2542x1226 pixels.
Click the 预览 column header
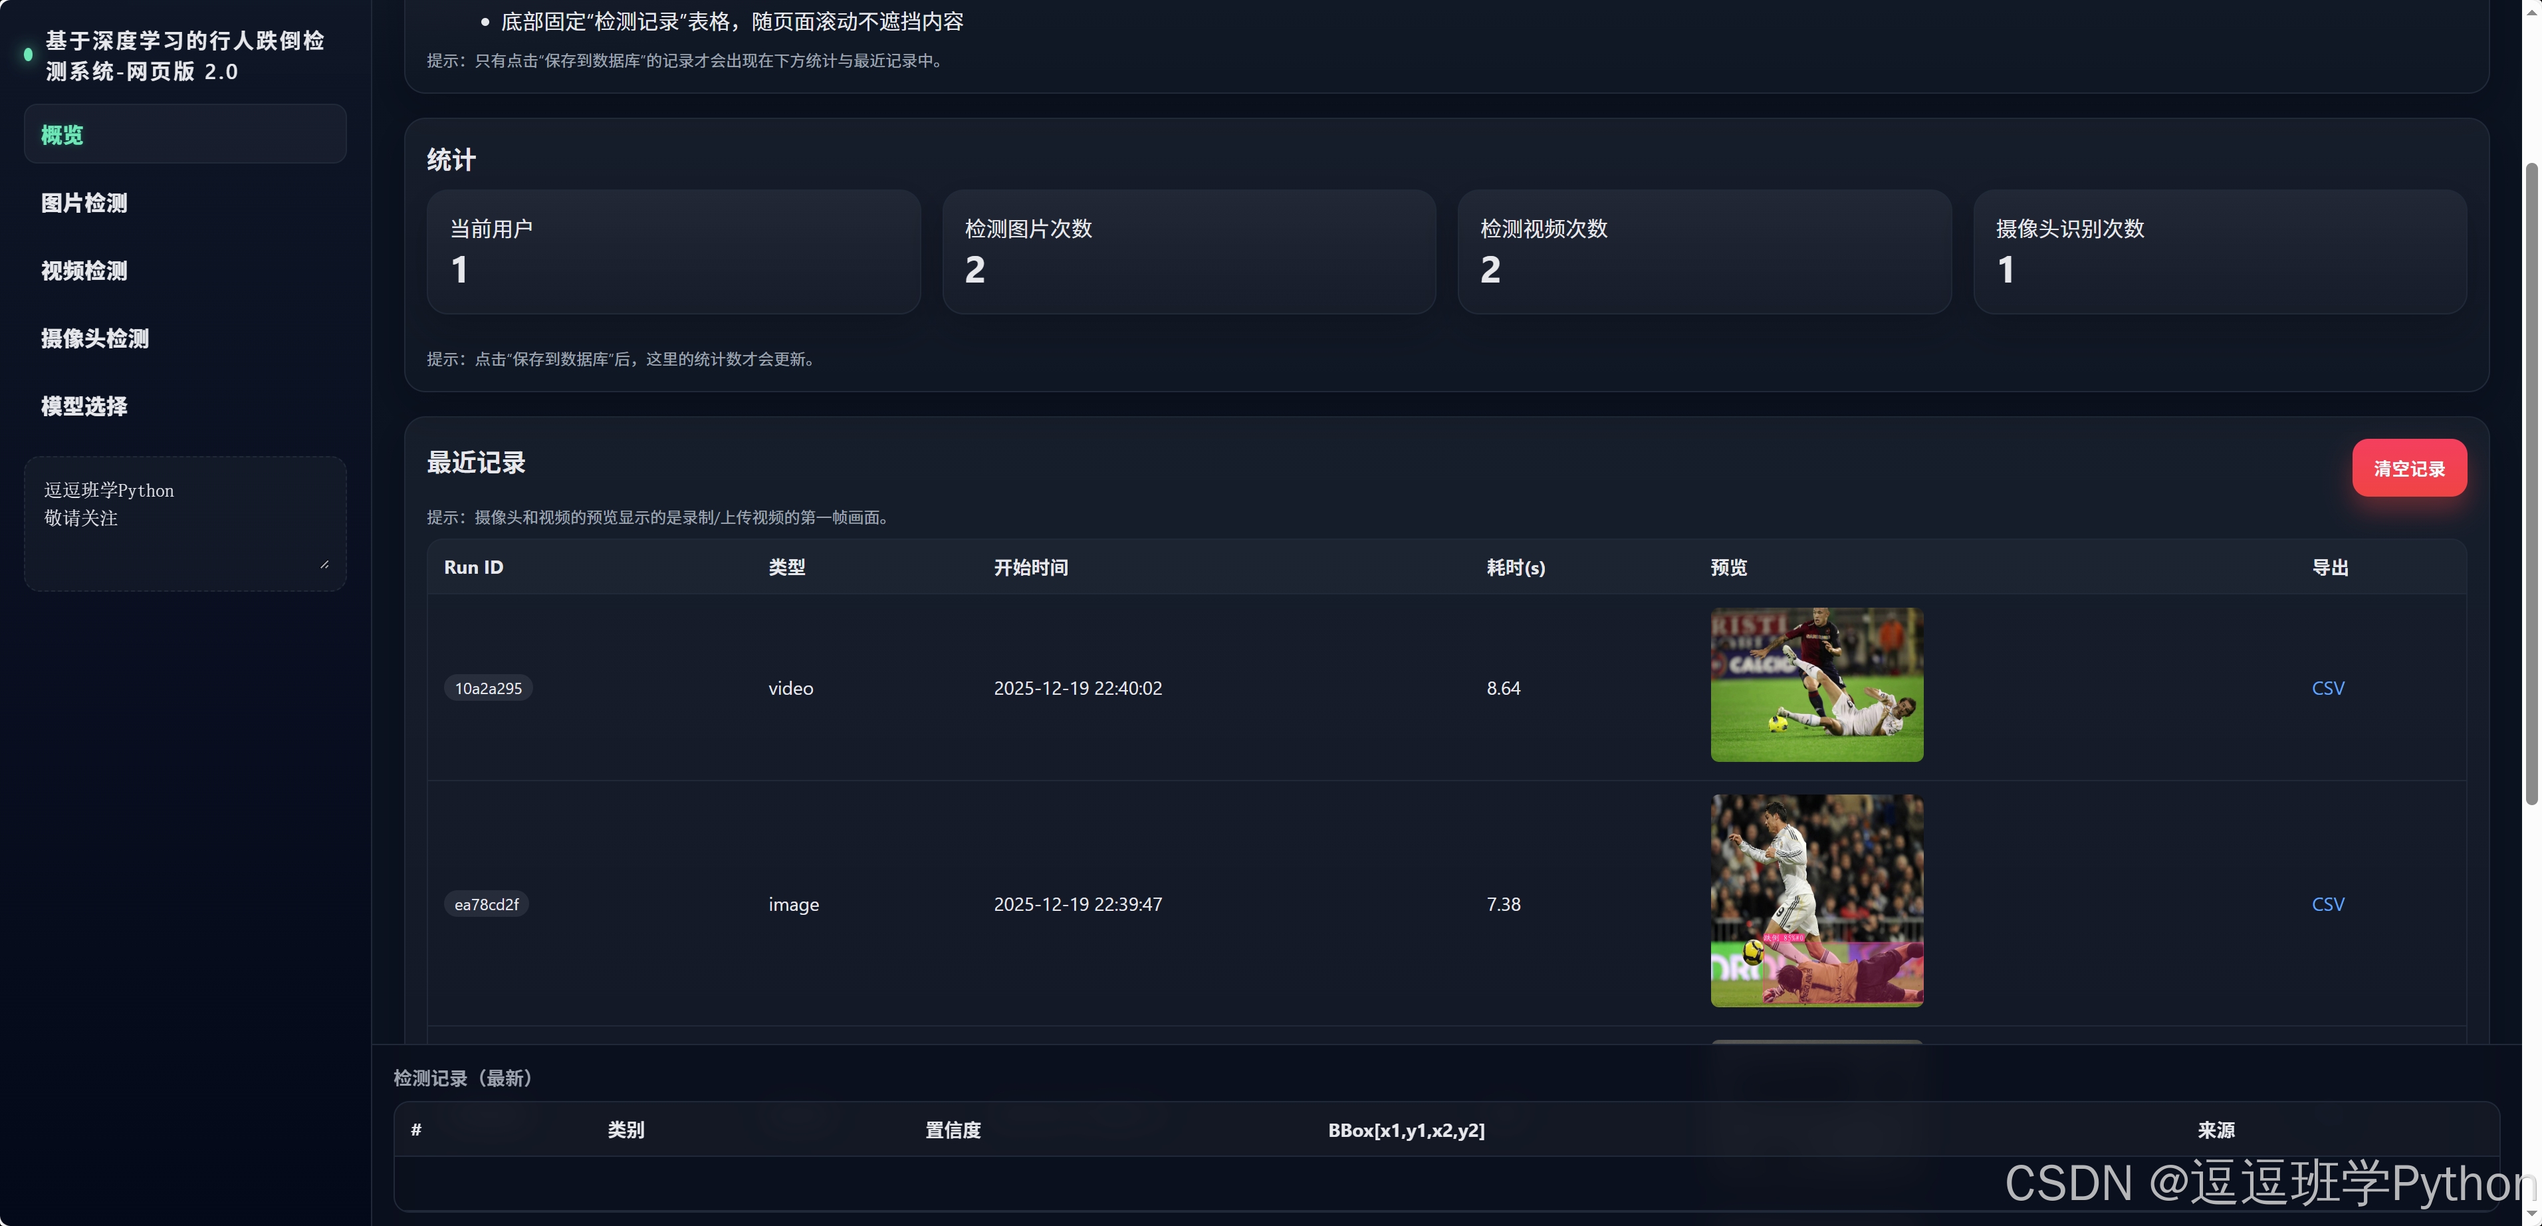tap(1729, 568)
